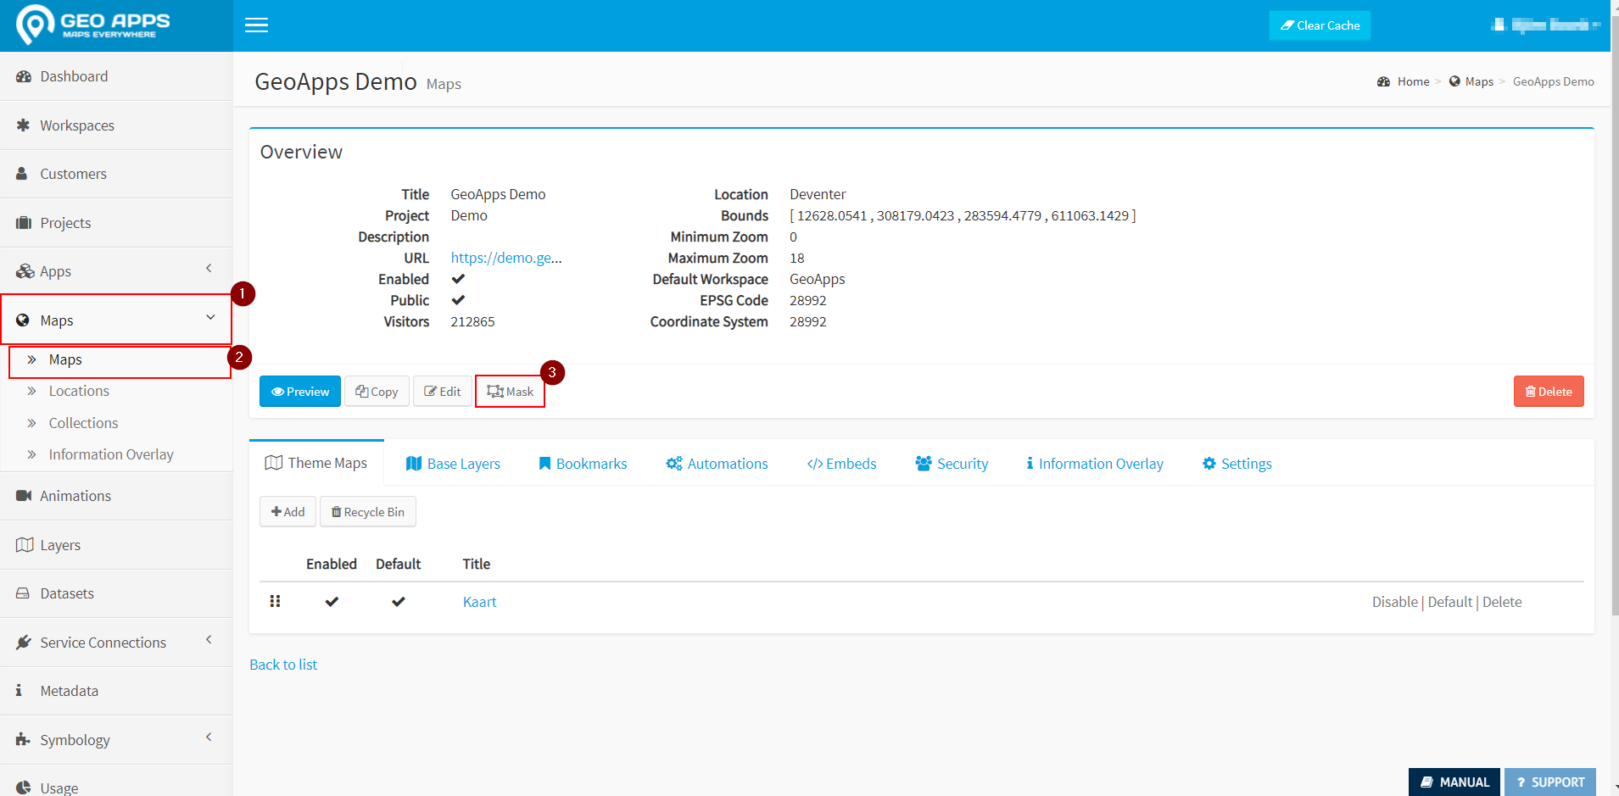Switch to Base Layers tab
The image size is (1619, 796).
click(x=453, y=464)
